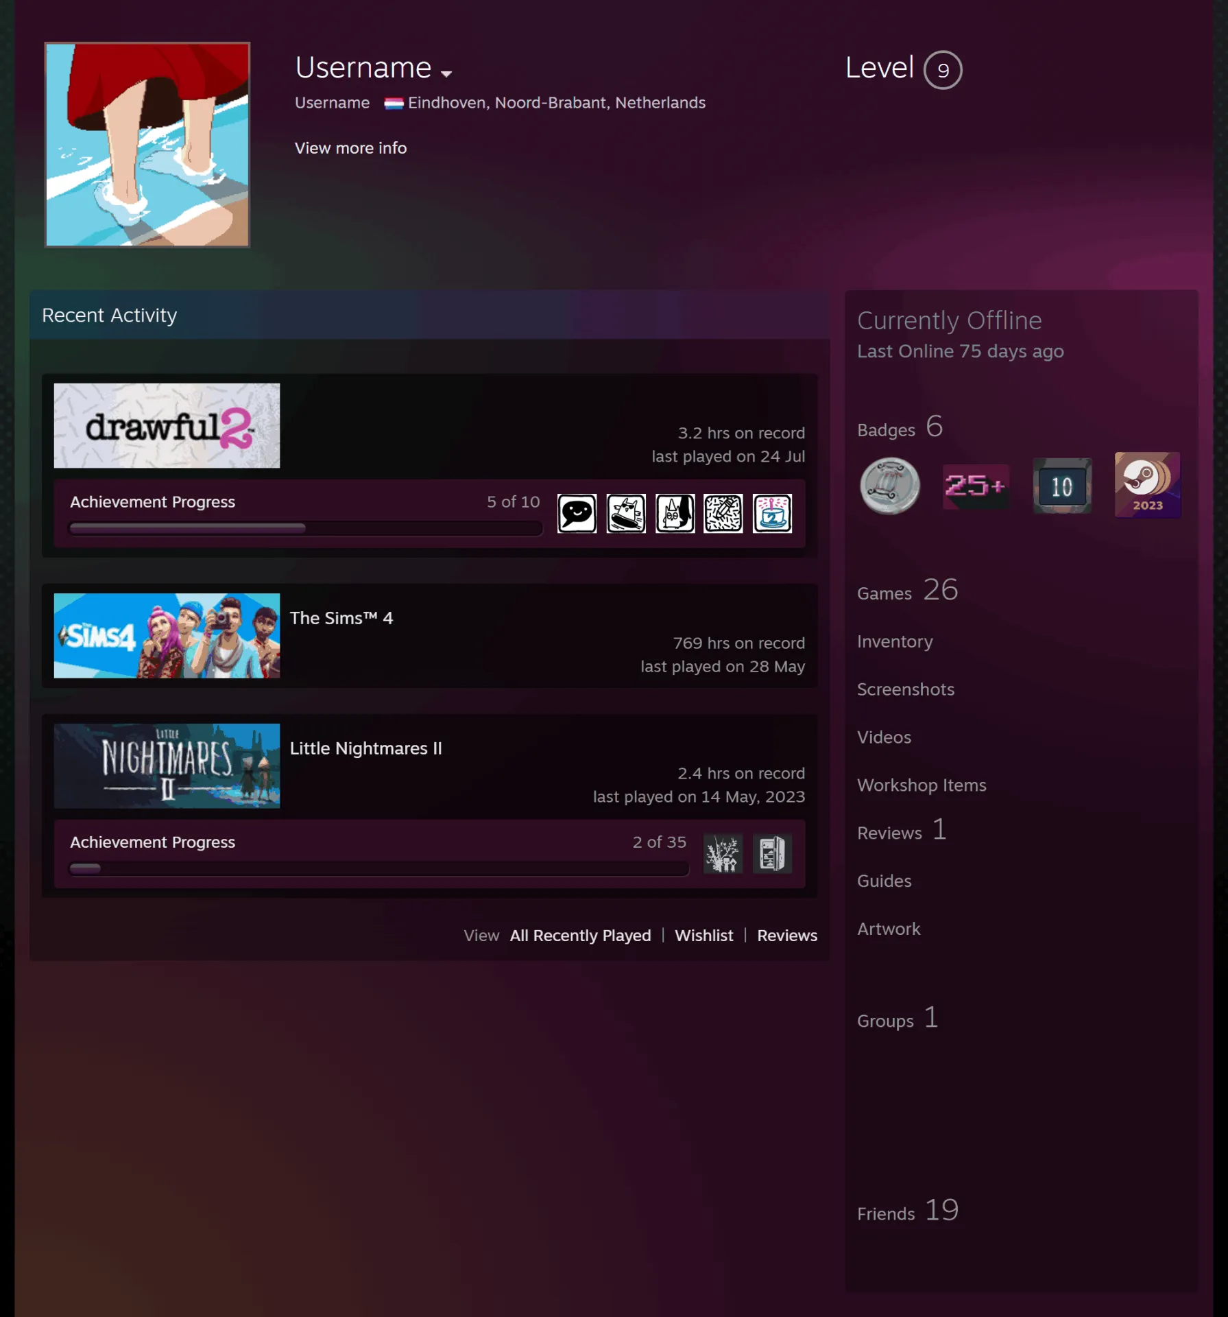
Task: Open Badges 6 in sidebar
Action: [x=900, y=427]
